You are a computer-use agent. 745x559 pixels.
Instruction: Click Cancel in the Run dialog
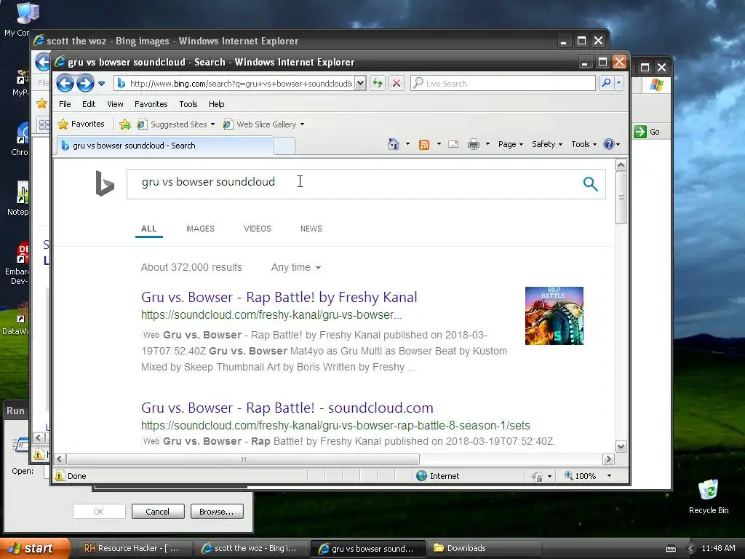coord(158,512)
